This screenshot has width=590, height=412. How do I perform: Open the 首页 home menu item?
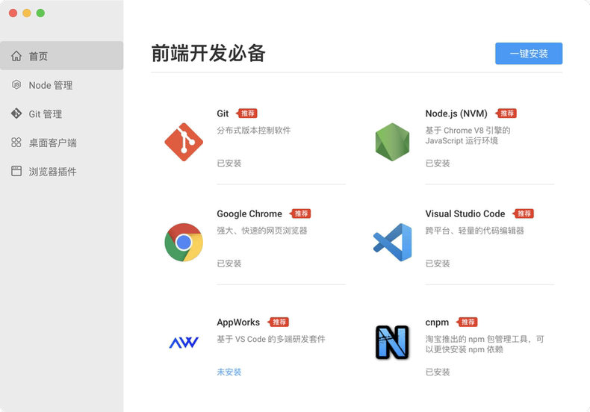tap(62, 56)
